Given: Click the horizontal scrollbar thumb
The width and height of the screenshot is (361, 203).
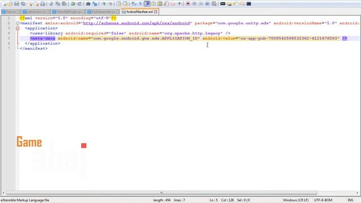Looking at the screenshot, I should tap(162, 193).
